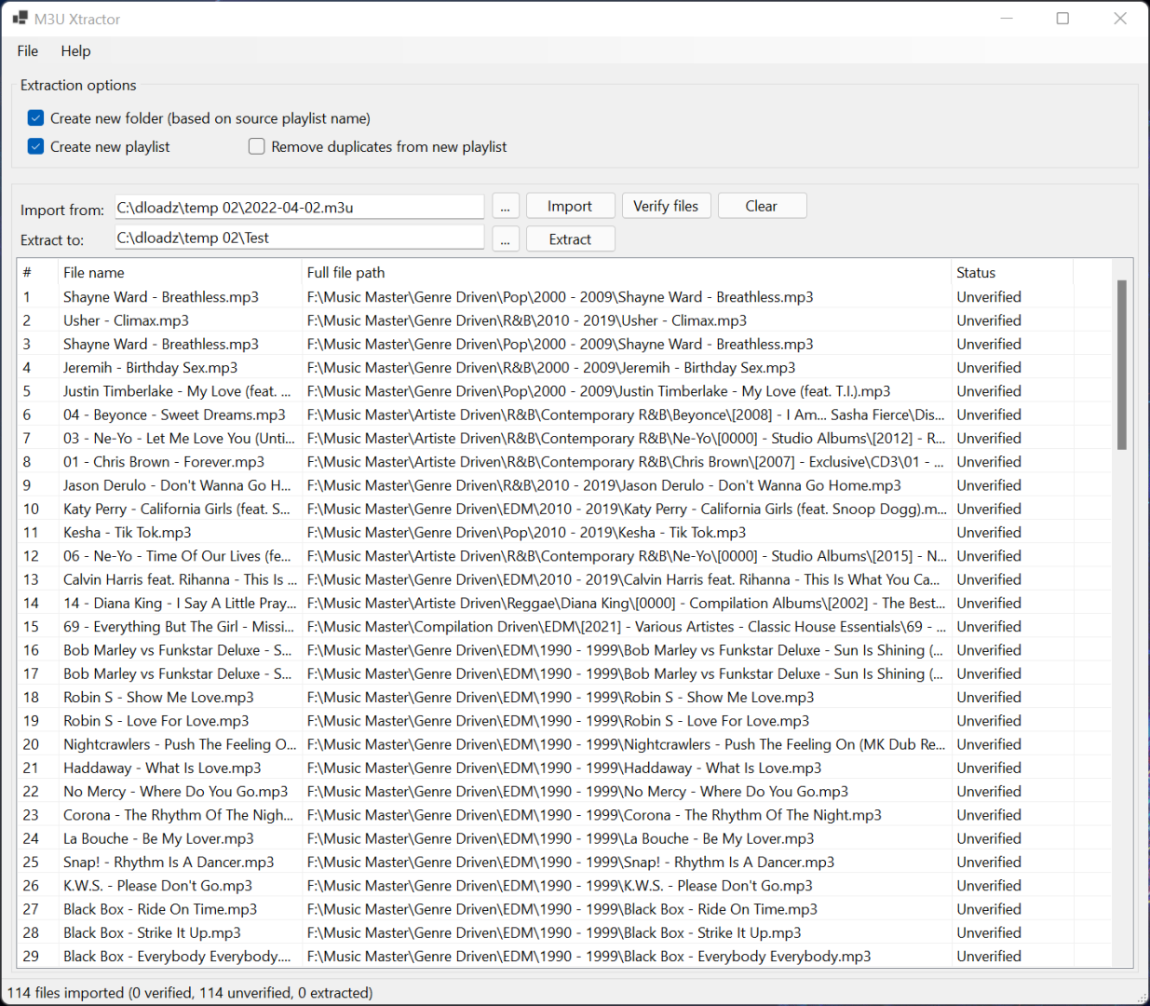Browse for the extract destination folder
The height and width of the screenshot is (1006, 1150).
pyautogui.click(x=505, y=239)
